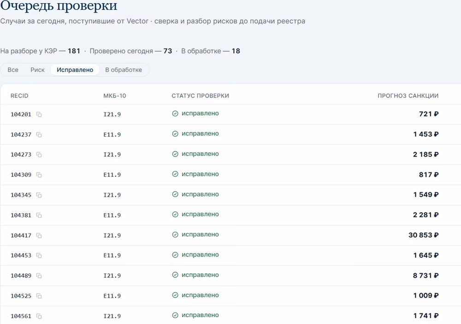Click the check icon in row 104237
Screen dimensions: 461x324
coord(175,134)
